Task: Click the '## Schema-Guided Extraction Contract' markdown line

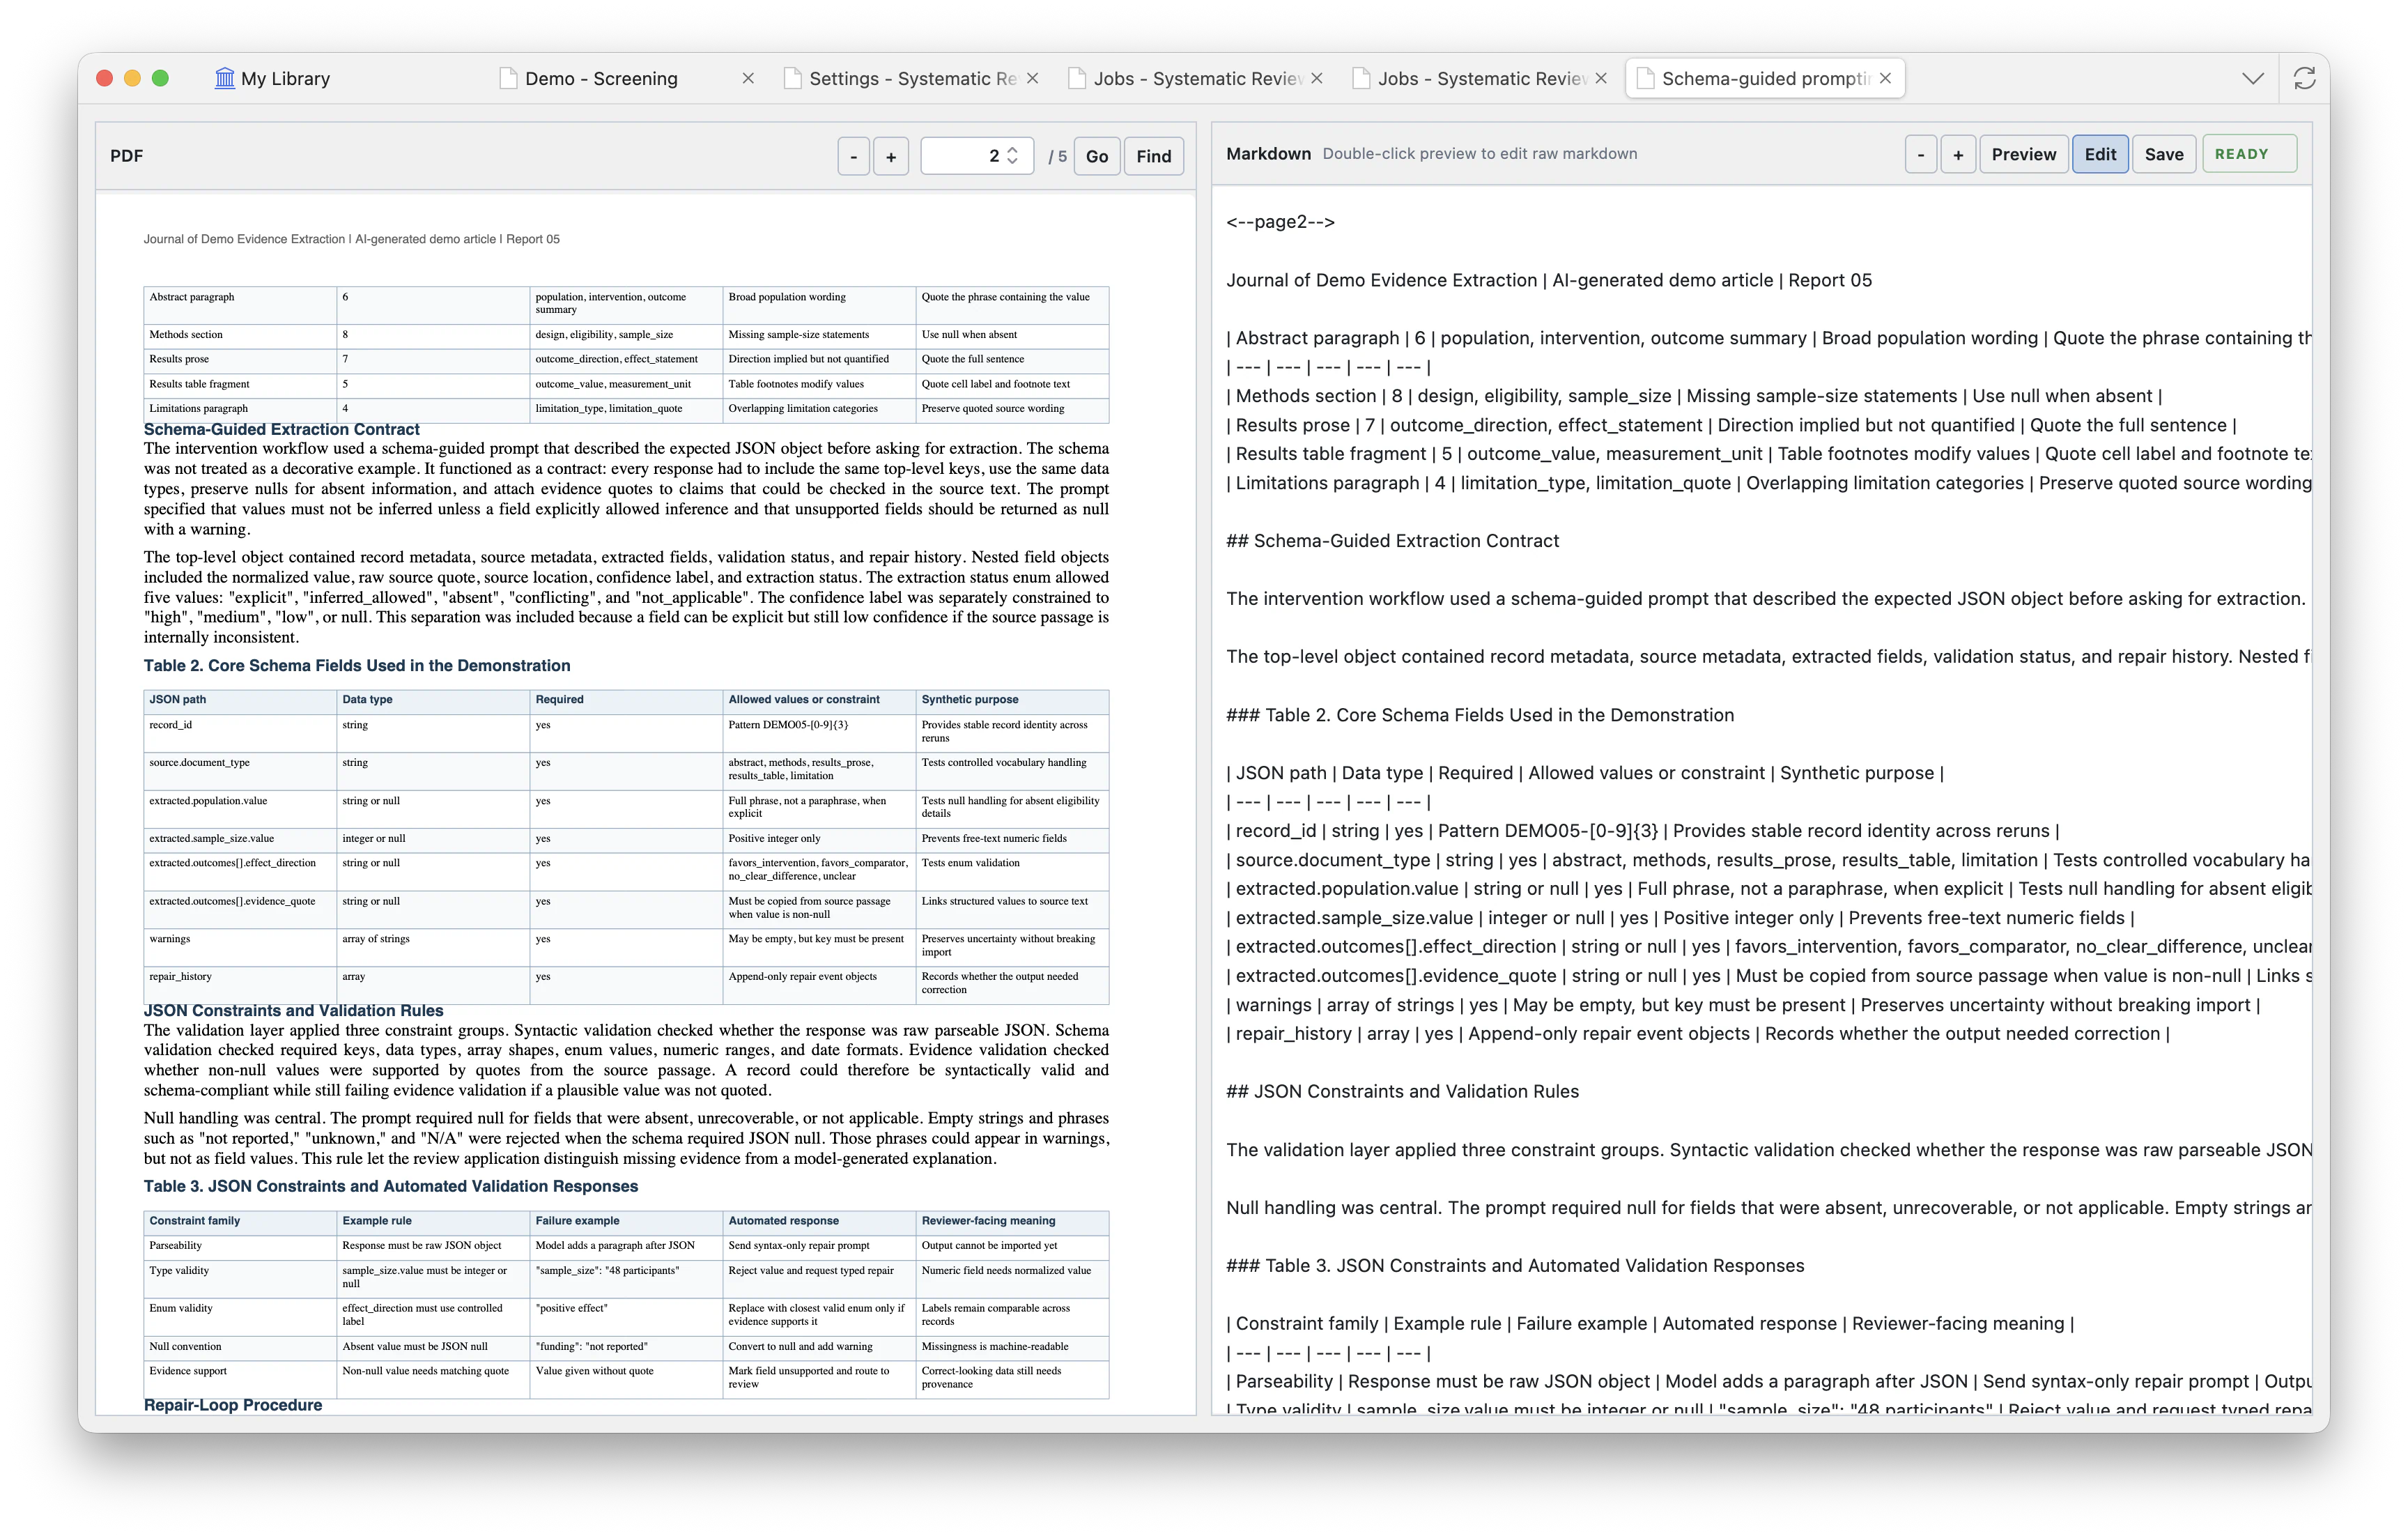Action: pos(1392,541)
